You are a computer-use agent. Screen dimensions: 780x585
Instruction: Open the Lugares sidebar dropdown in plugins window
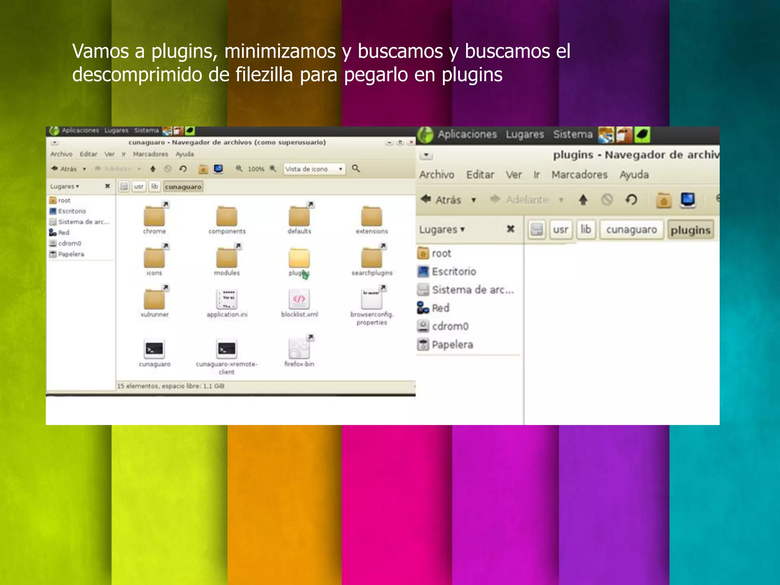coord(442,230)
